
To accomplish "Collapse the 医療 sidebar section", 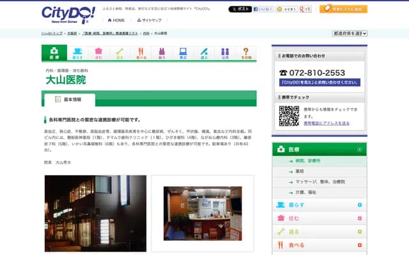I will point(360,150).
